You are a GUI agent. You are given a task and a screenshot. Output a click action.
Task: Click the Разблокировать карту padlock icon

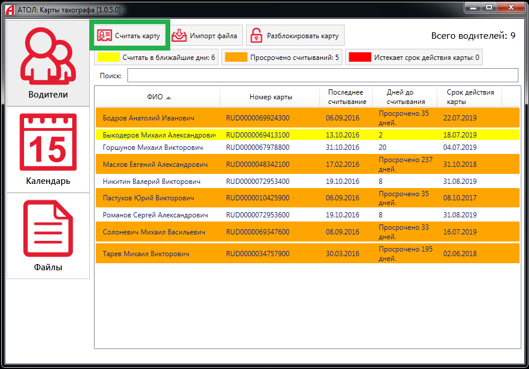coord(257,36)
